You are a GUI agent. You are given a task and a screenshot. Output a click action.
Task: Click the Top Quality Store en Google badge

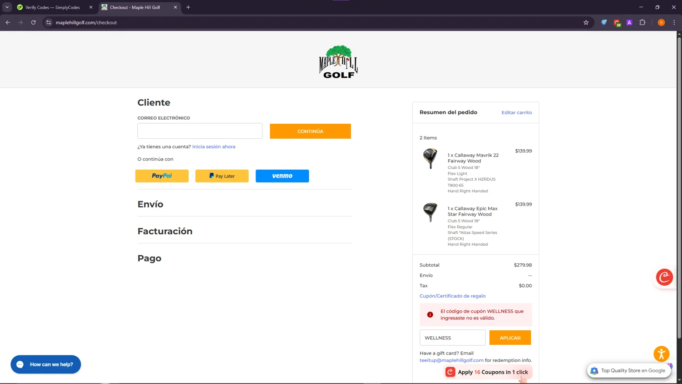(629, 371)
